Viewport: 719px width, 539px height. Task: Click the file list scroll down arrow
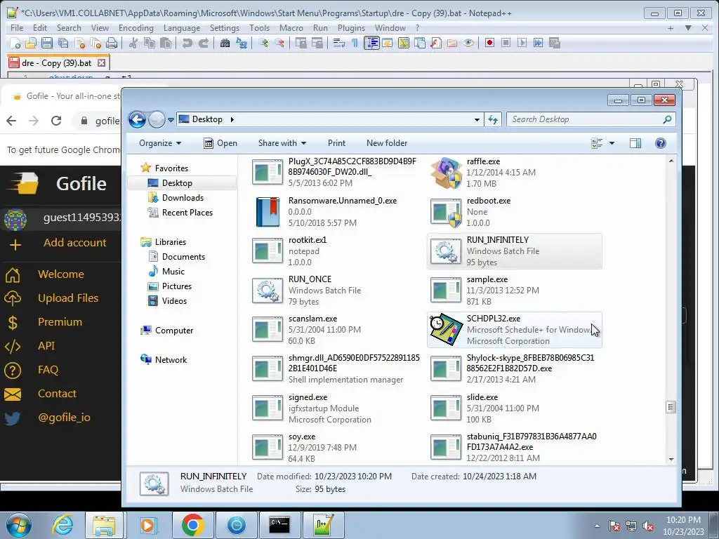[x=671, y=459]
